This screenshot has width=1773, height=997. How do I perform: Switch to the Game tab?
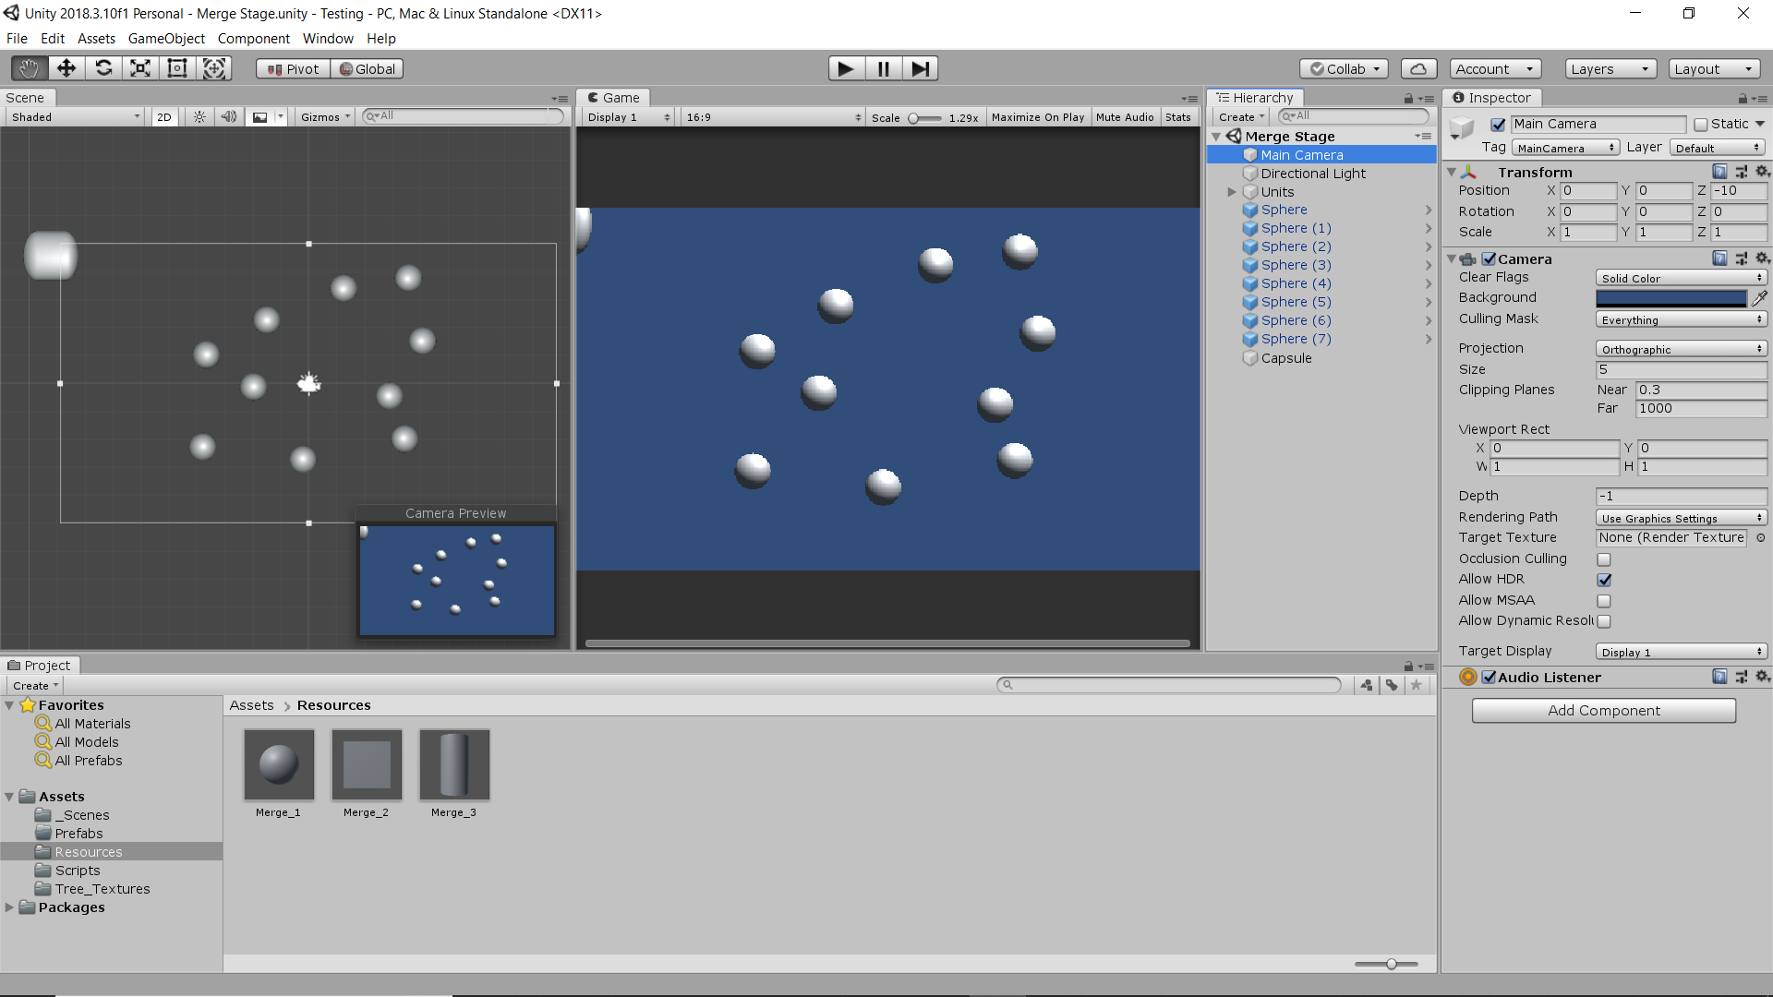pyautogui.click(x=613, y=98)
